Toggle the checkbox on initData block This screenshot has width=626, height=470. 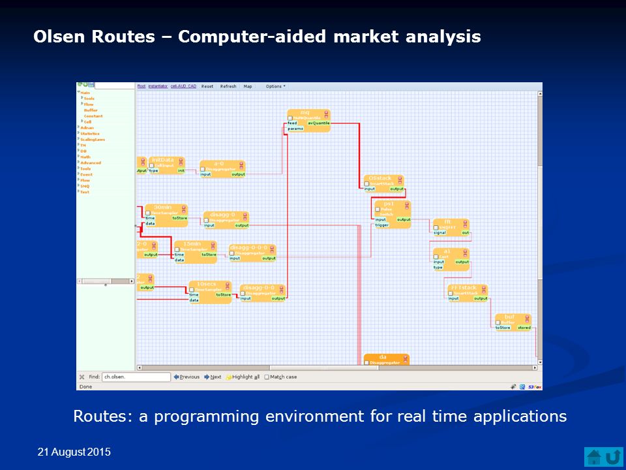[x=152, y=165]
